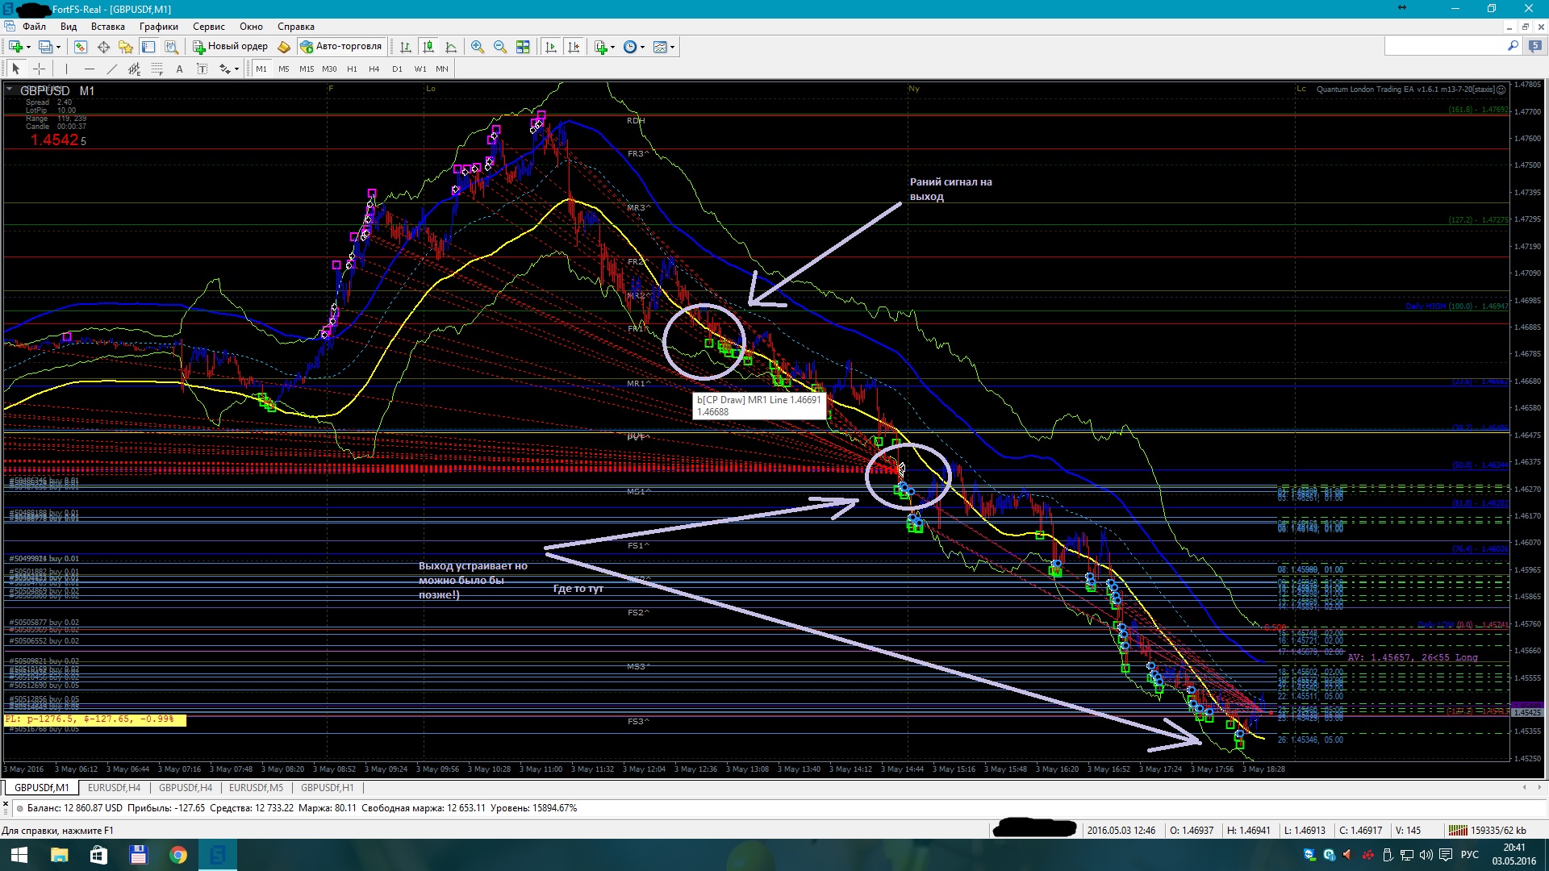Draw a vertical line
1549x871 pixels.
pos(66,69)
